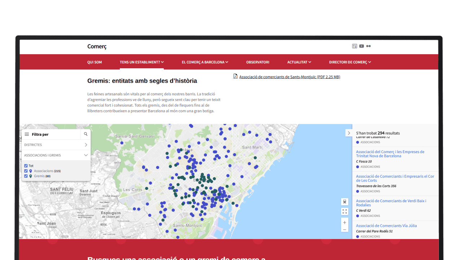Image resolution: width=462 pixels, height=260 pixels.
Task: Enter fullscreen map view
Action: (x=345, y=212)
